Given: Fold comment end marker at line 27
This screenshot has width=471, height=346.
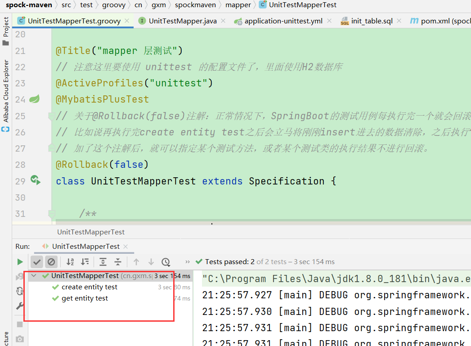Looking at the screenshot, I should tap(51, 148).
